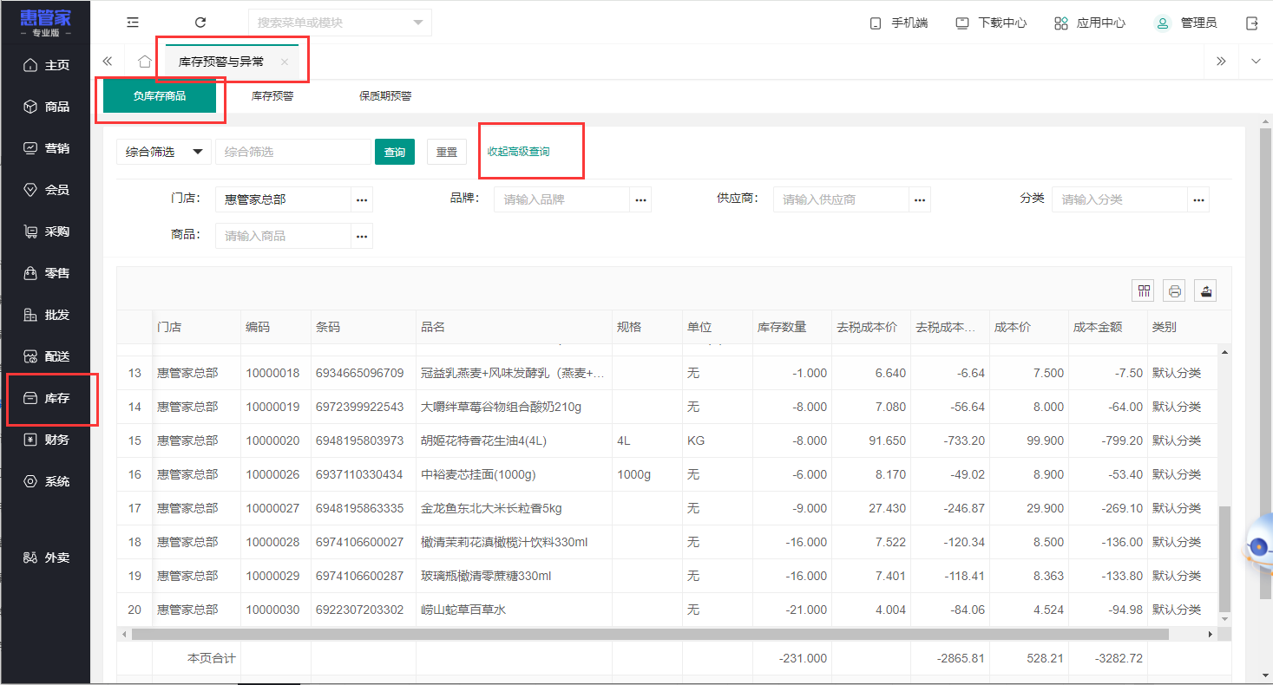This screenshot has width=1273, height=685.
Task: Open 批发 in the sidebar
Action: [x=45, y=315]
